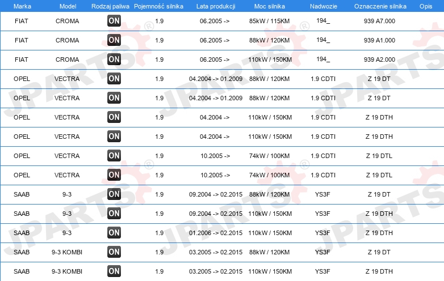This screenshot has width=444, height=281.
Task: Select engine code 939 A2.000
Action: 379,59
